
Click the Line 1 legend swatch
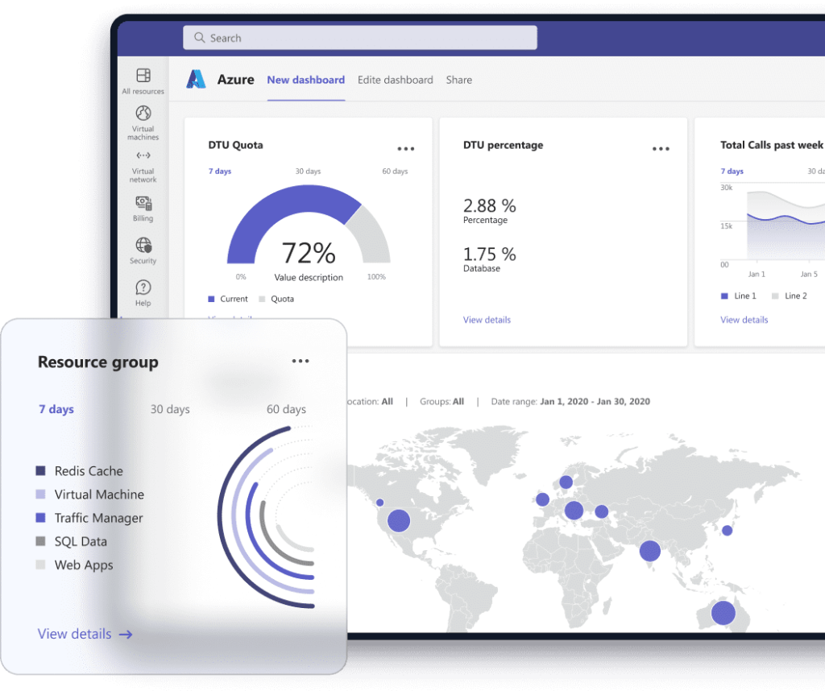(x=724, y=296)
